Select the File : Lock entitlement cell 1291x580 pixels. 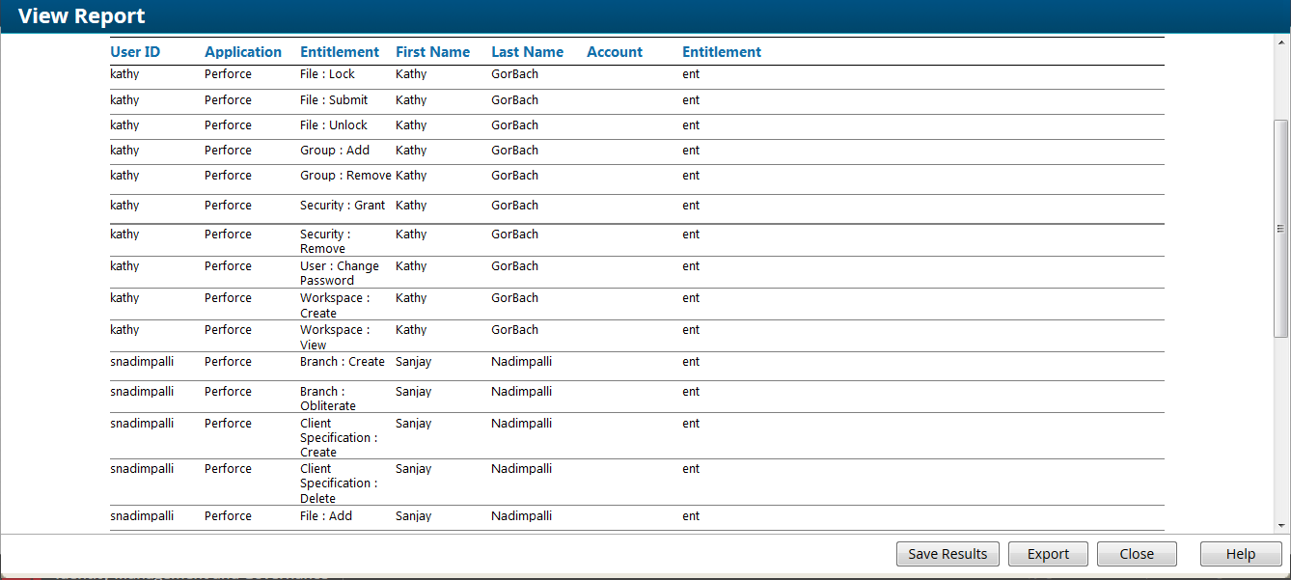click(x=327, y=74)
